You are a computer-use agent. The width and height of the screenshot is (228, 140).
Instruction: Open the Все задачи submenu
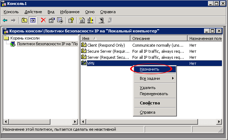[155, 78]
